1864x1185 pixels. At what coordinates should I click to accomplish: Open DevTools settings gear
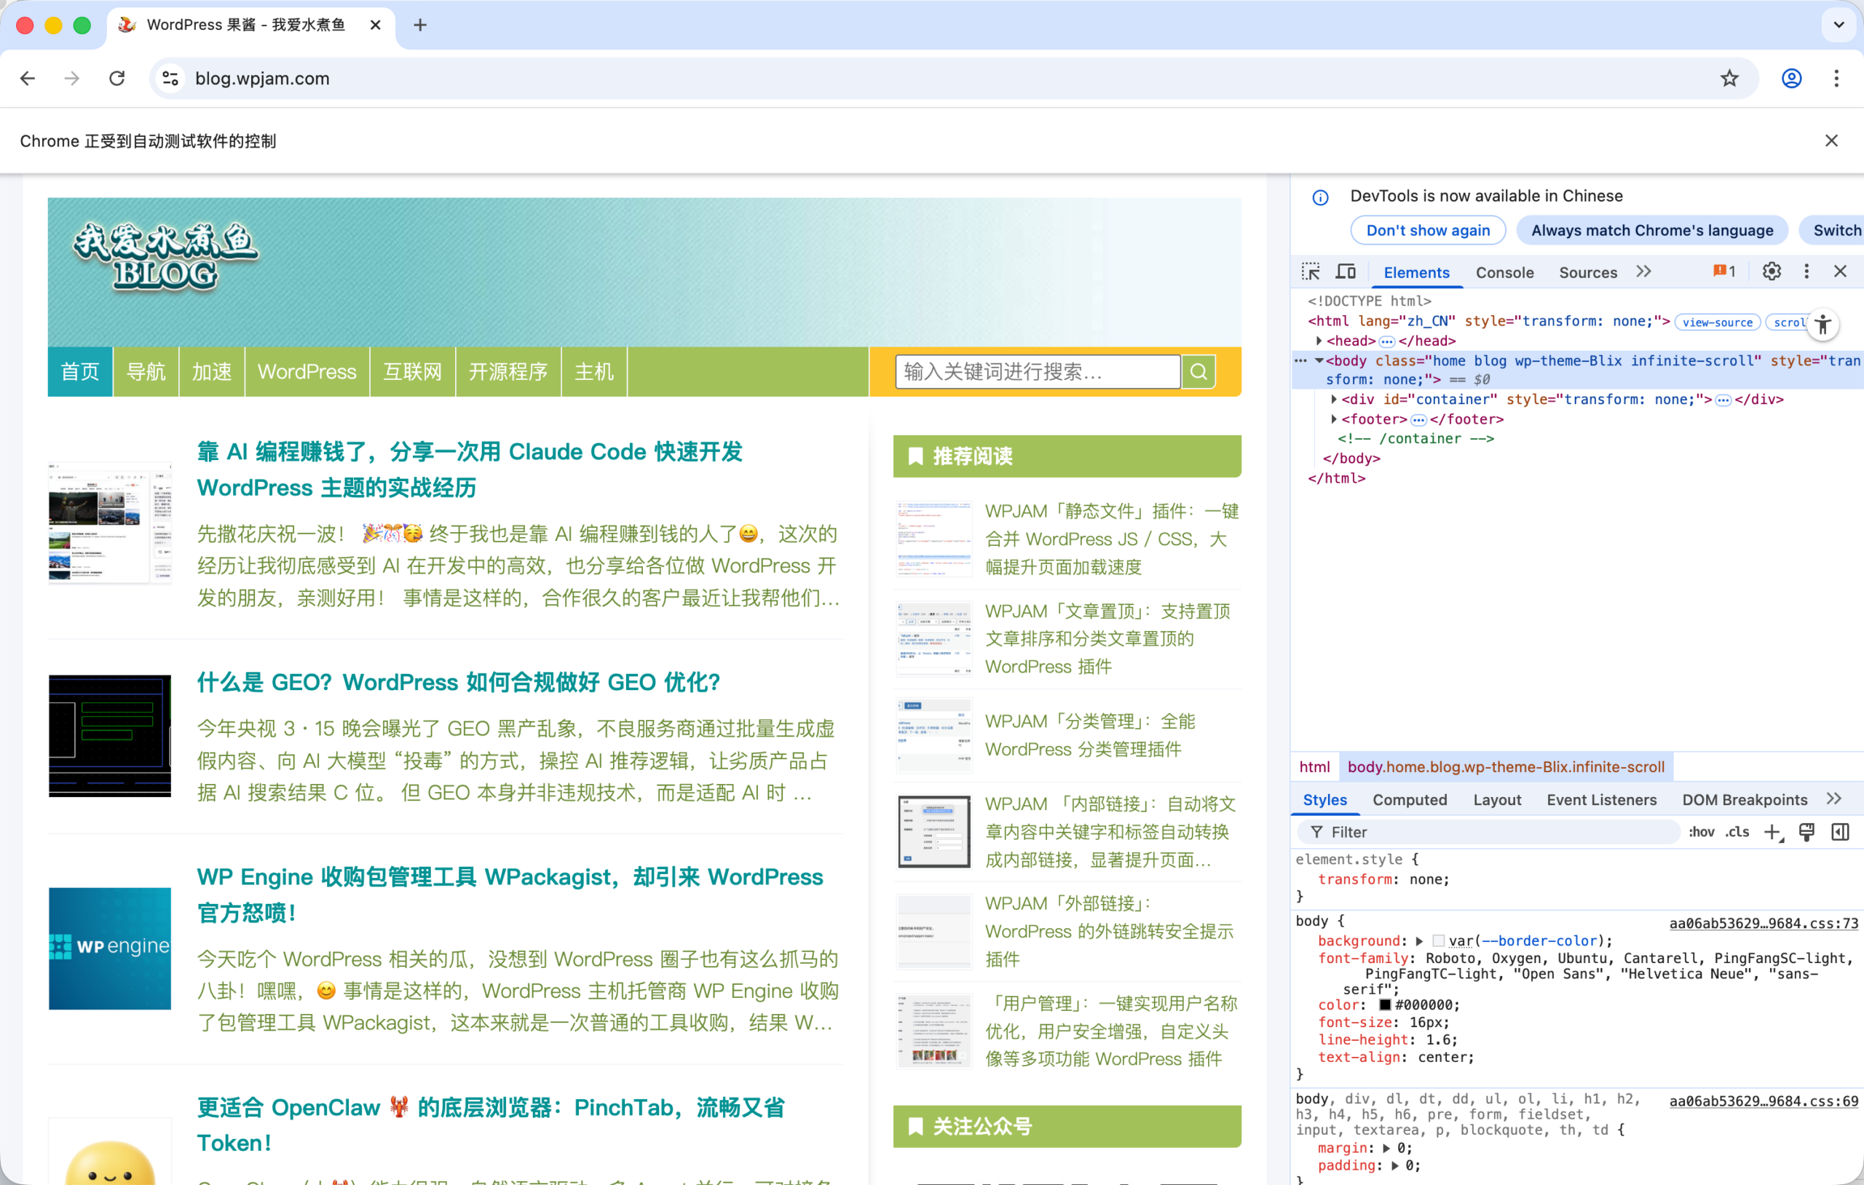coord(1772,271)
